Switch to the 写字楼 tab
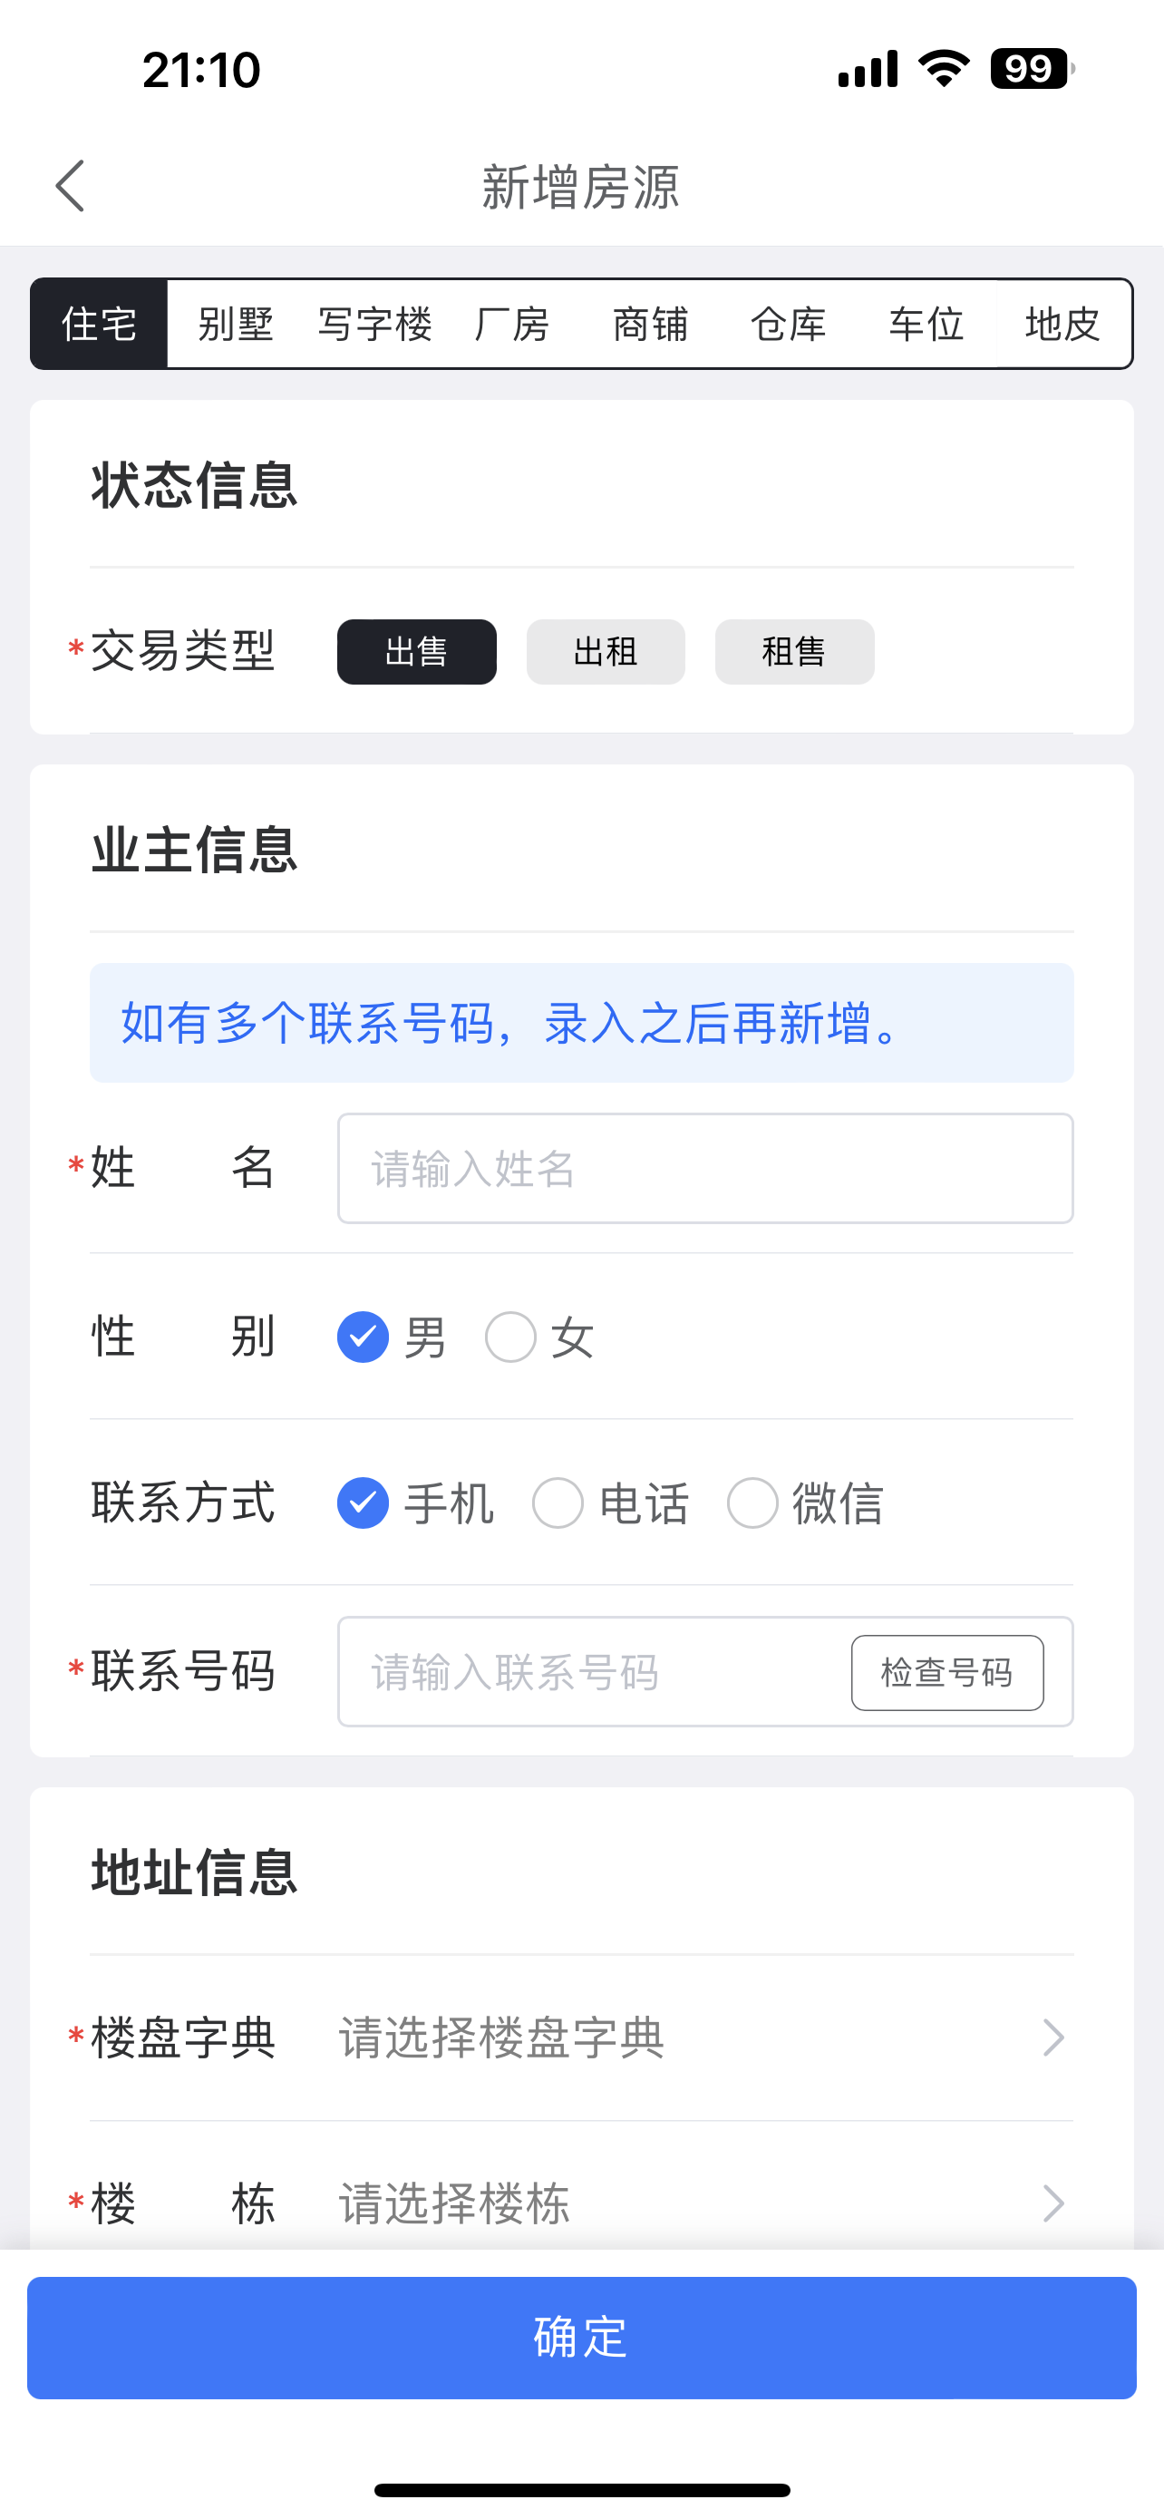 [x=374, y=324]
